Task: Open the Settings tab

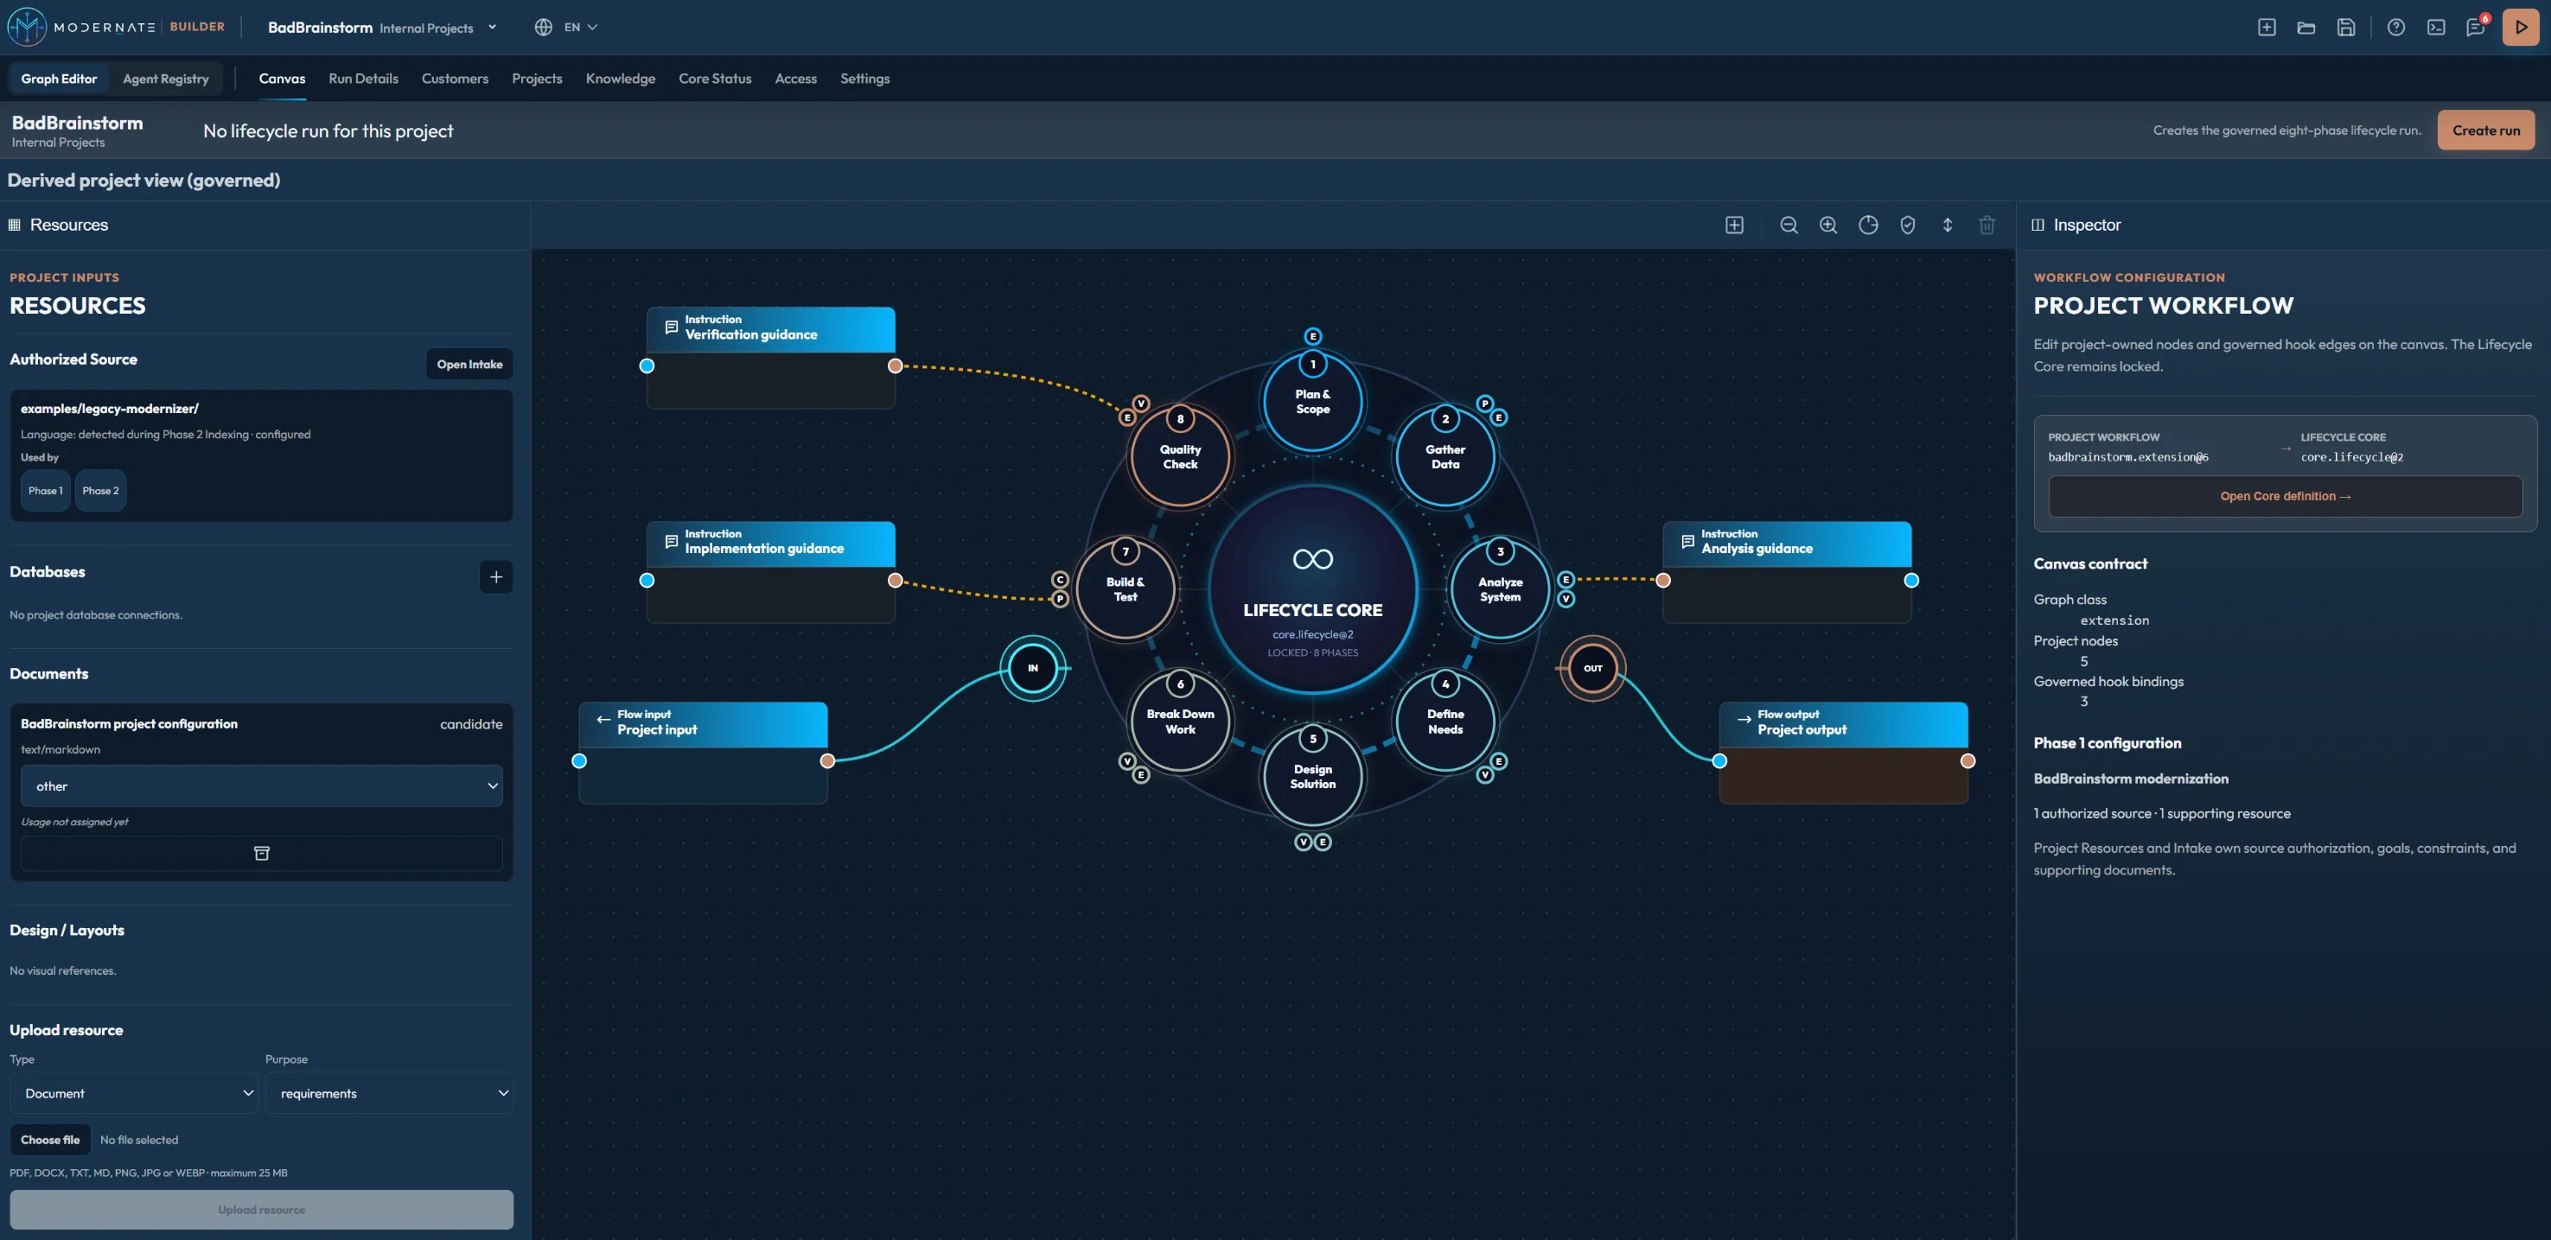Action: [x=864, y=78]
